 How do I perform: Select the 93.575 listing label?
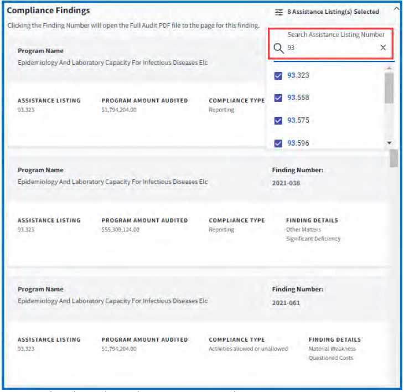click(298, 121)
